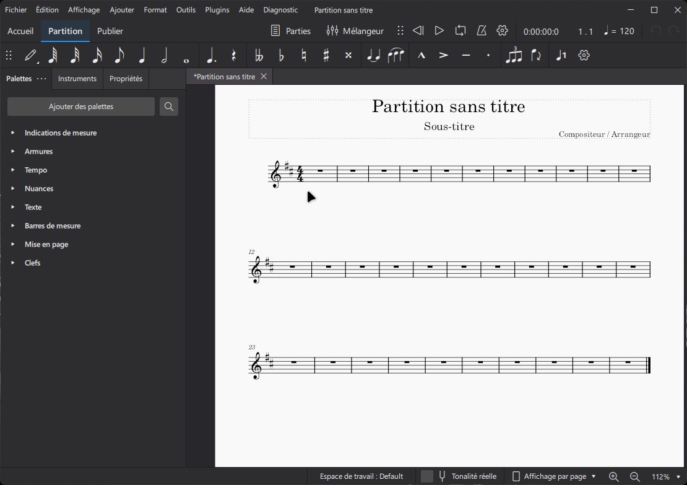Viewport: 687px width, 485px height.
Task: Open the Format menu
Action: pyautogui.click(x=155, y=9)
